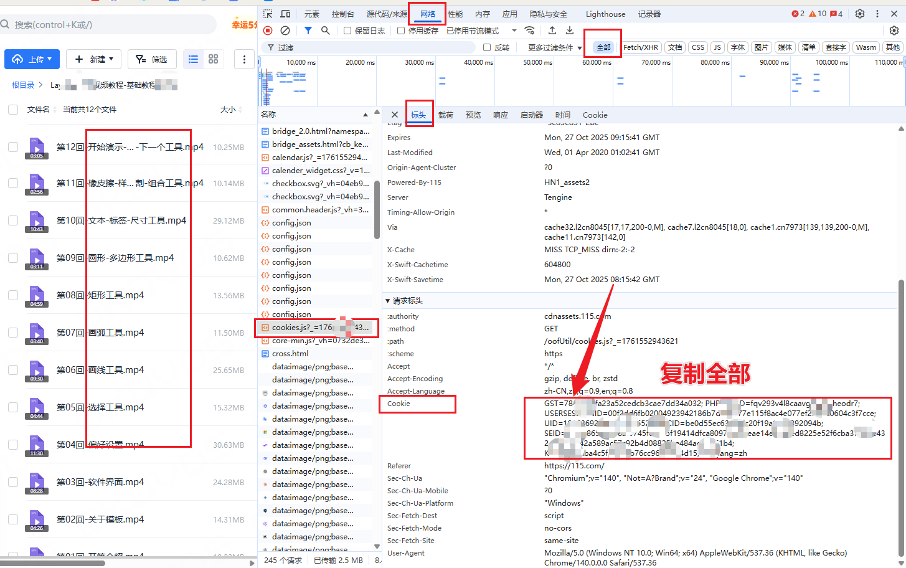Click the red stop-recording network log icon
Screen dimensions: 906x568
click(x=268, y=31)
